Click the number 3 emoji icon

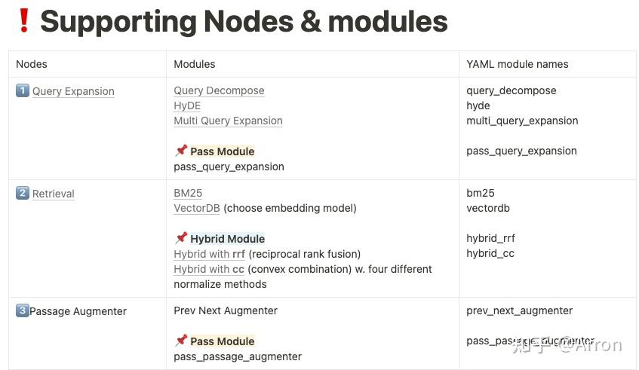(x=23, y=311)
